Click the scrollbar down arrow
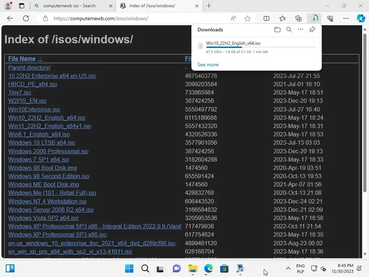 click(x=365, y=254)
